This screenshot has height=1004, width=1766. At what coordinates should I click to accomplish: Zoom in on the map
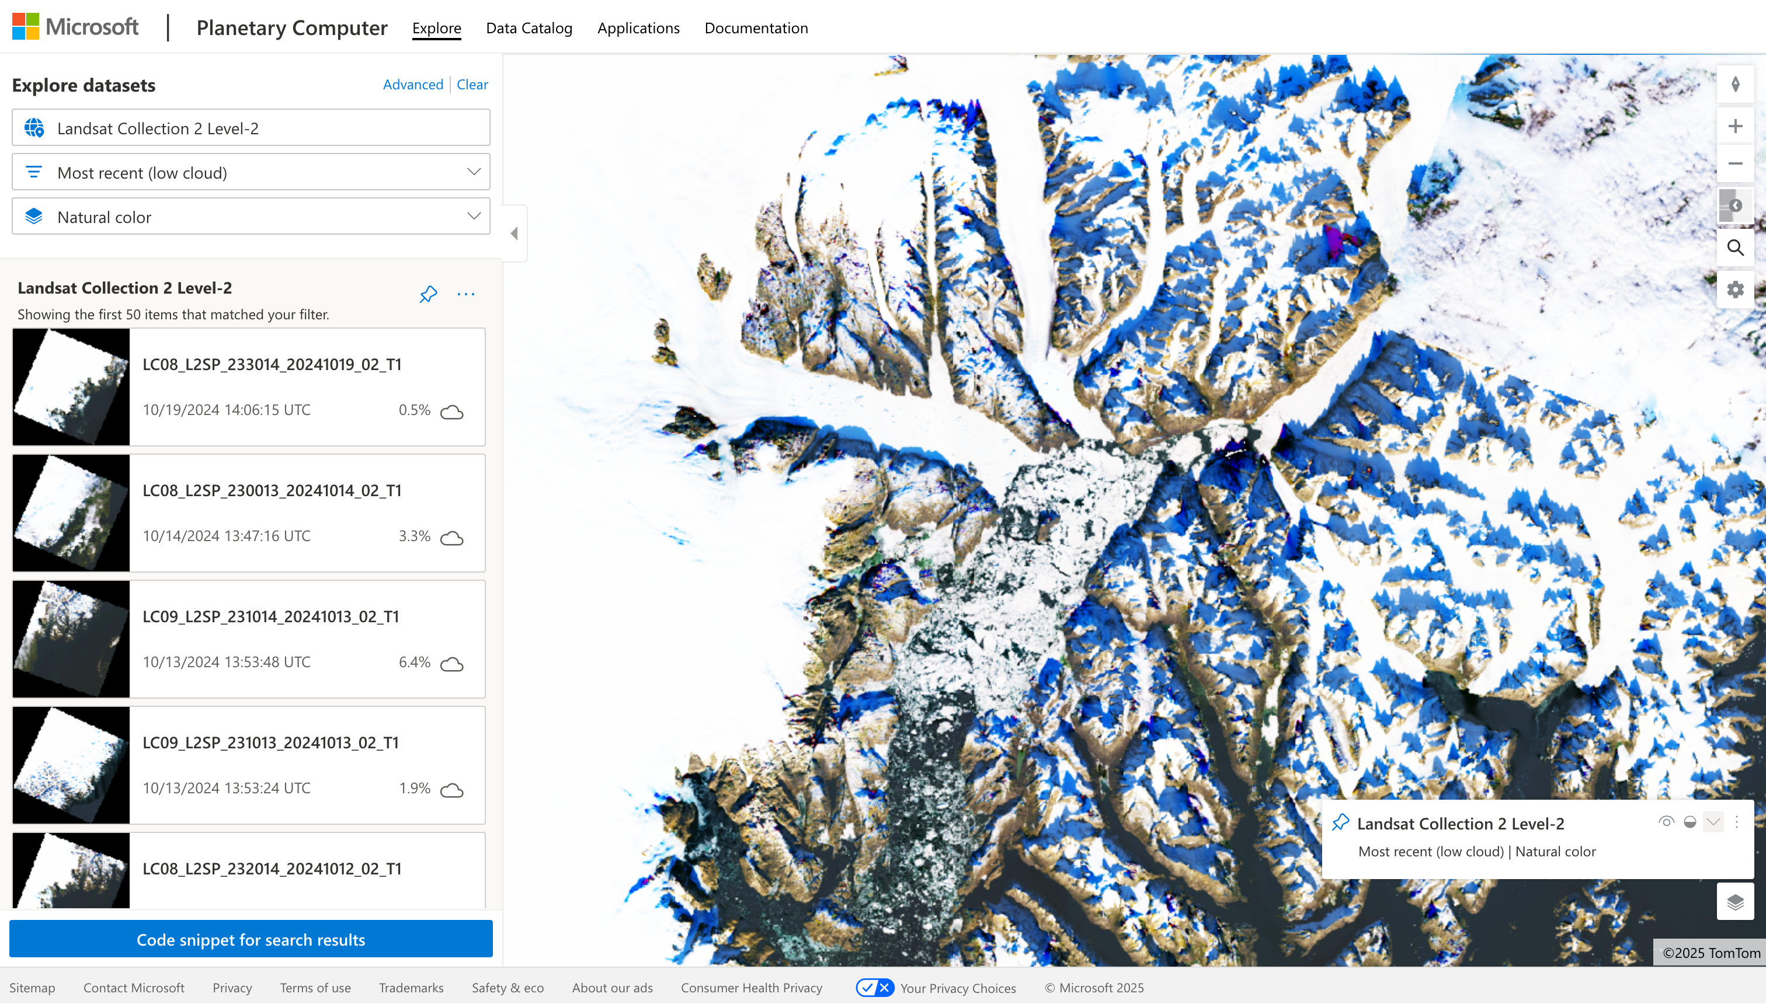[1735, 126]
